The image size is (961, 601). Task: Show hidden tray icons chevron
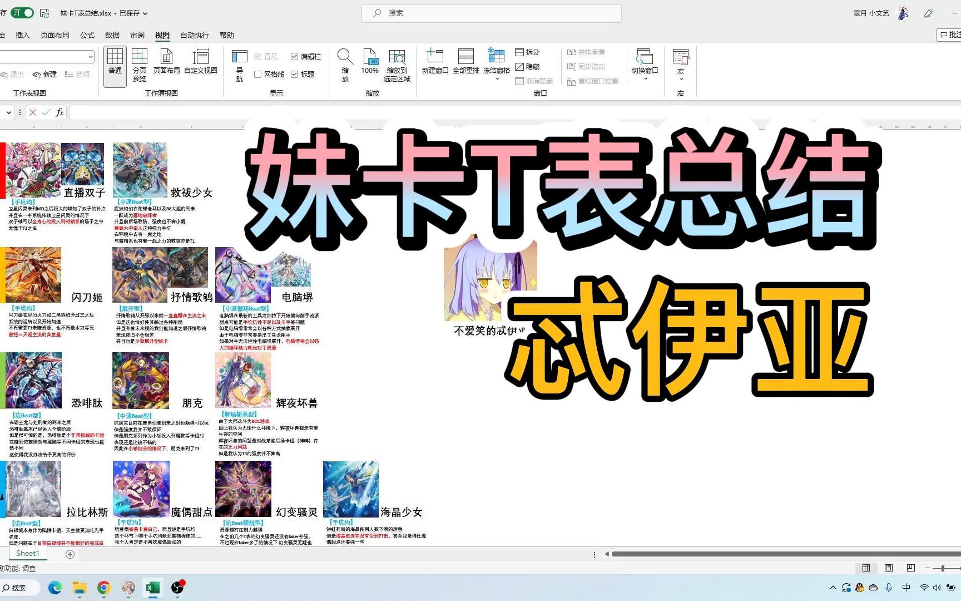pyautogui.click(x=833, y=588)
